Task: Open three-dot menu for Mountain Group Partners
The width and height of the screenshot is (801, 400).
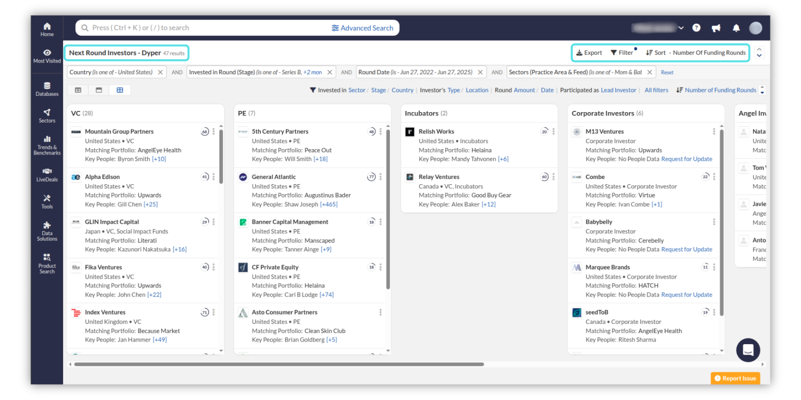Action: pyautogui.click(x=214, y=132)
